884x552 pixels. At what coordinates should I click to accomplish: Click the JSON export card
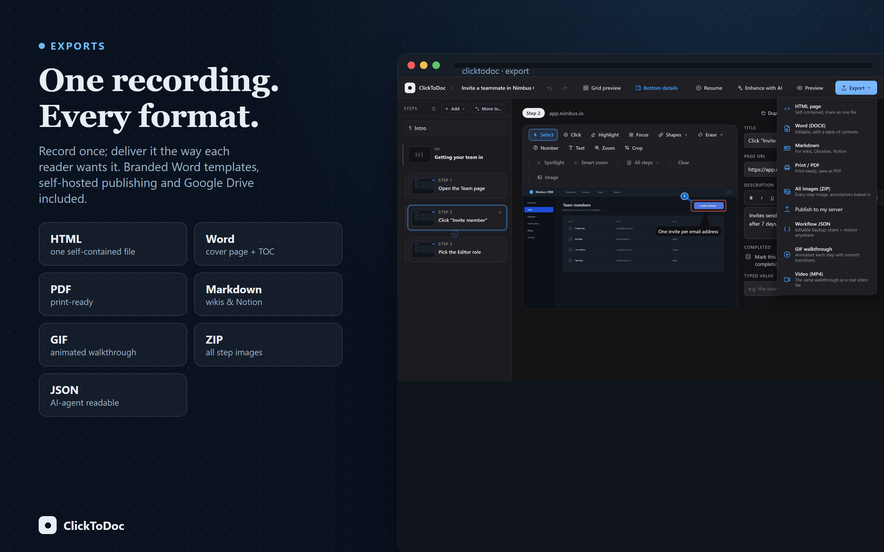pos(113,395)
